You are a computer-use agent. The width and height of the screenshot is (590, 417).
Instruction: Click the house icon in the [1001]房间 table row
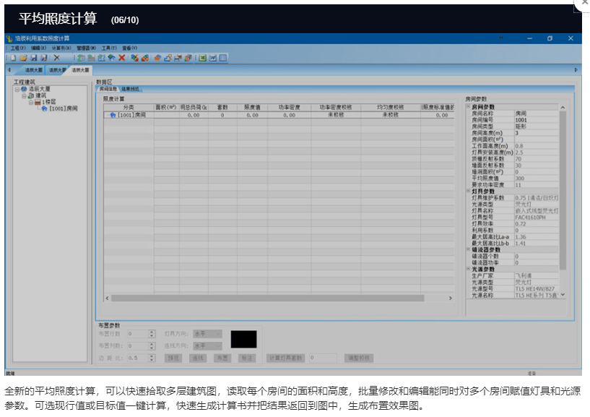click(x=113, y=115)
